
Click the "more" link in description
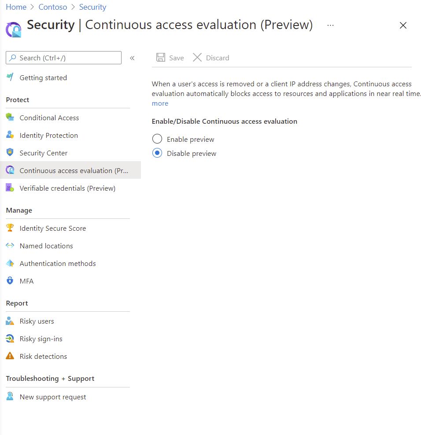(160, 103)
